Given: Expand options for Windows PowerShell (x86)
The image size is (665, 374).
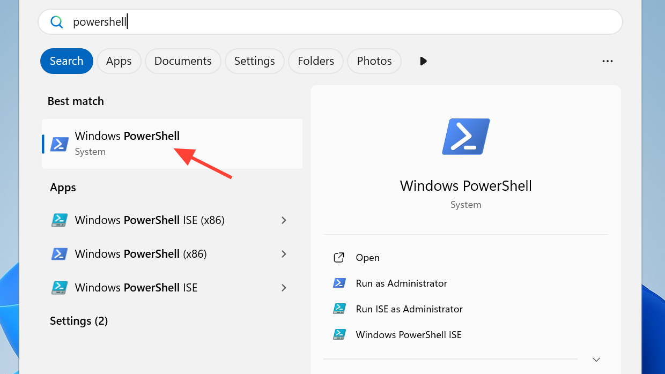Looking at the screenshot, I should 284,254.
